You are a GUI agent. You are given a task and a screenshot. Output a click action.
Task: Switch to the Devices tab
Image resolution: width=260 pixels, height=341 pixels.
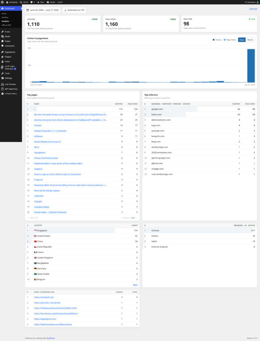tap(252, 225)
